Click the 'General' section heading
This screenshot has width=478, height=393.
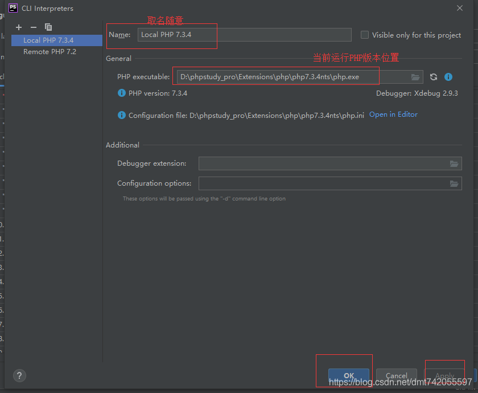[x=118, y=58]
